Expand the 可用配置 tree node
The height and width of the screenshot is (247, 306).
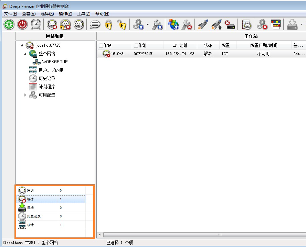(25, 95)
